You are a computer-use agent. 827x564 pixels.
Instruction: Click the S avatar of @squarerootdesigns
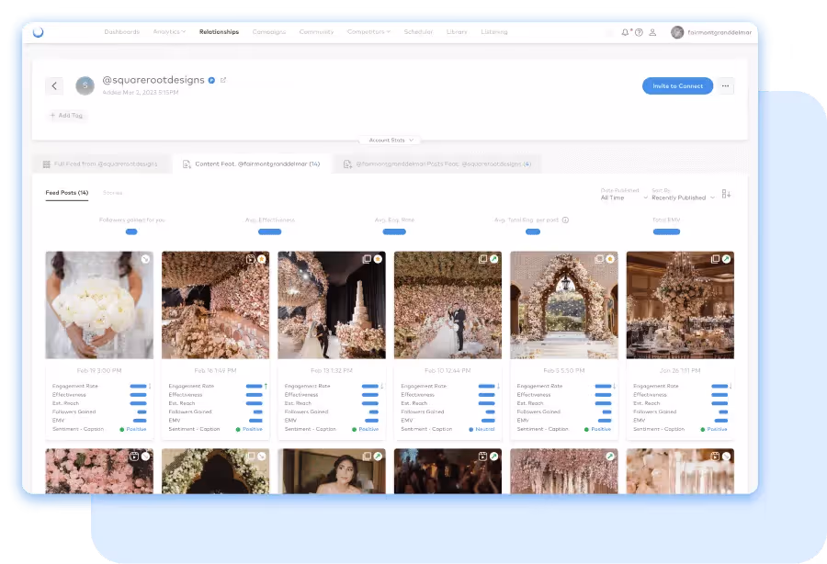coord(85,85)
